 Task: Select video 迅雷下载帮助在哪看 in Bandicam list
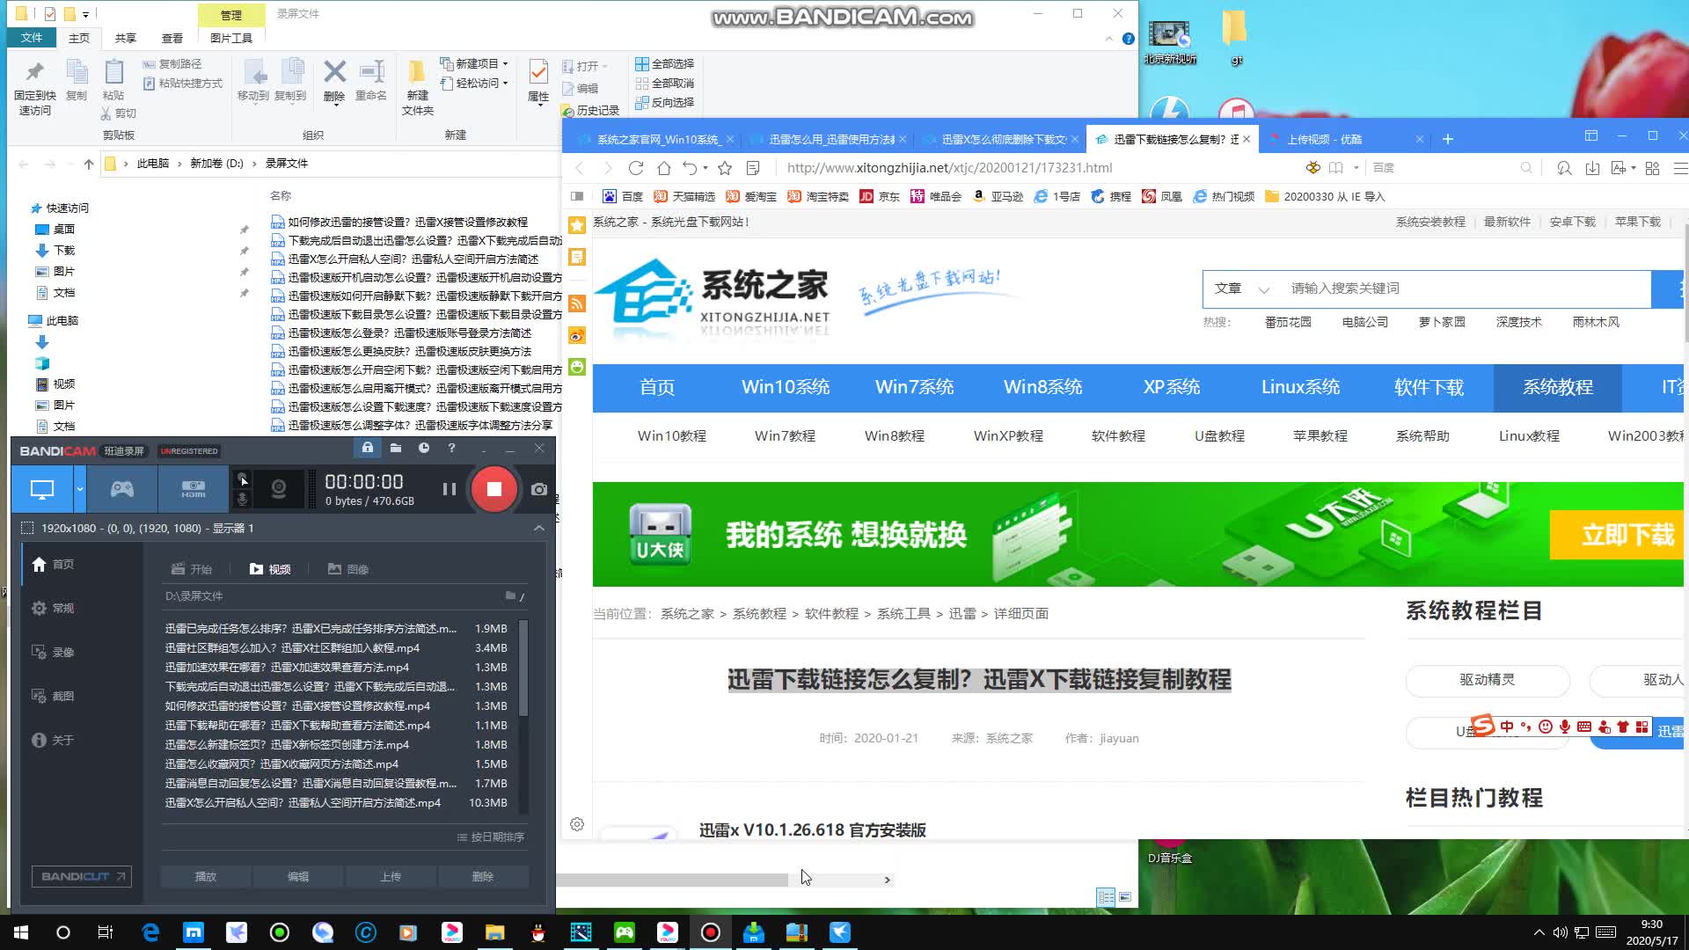click(336, 725)
